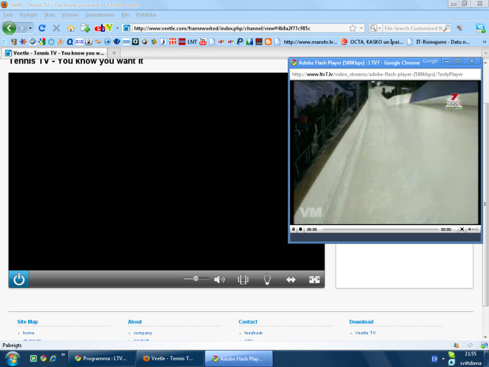Expand more quick launch icons chevron
The width and height of the screenshot is (489, 367).
[x=64, y=355]
